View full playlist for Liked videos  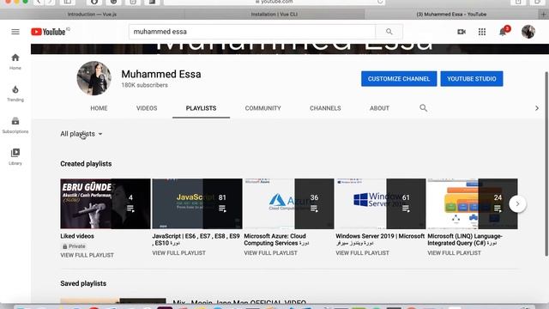tap(87, 256)
